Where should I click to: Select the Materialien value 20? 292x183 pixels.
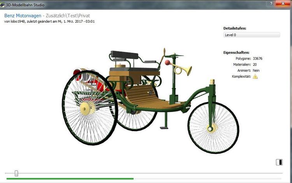pos(255,64)
